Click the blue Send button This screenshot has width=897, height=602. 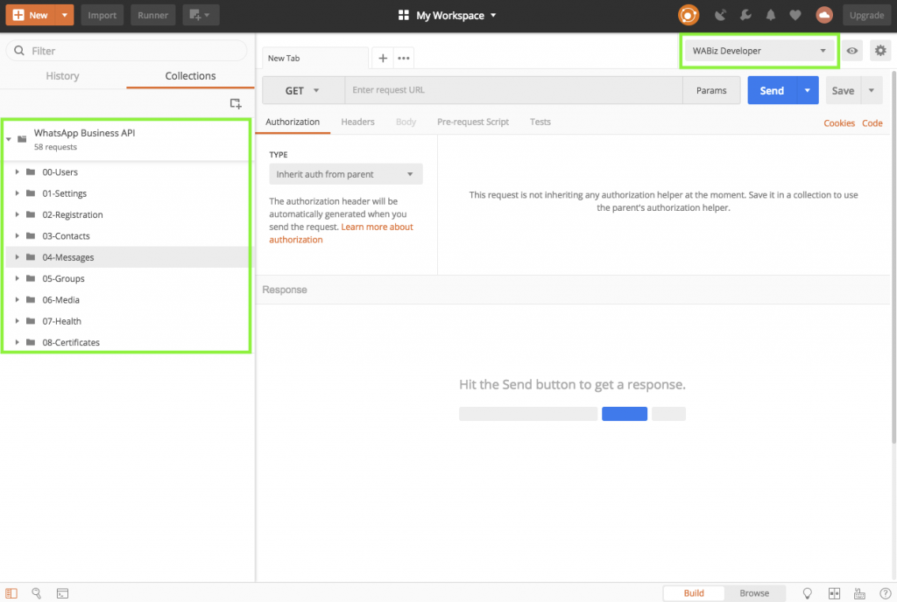772,90
